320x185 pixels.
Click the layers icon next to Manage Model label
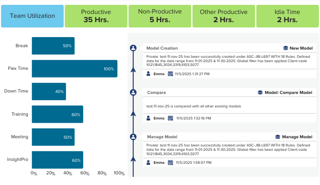(x=278, y=137)
